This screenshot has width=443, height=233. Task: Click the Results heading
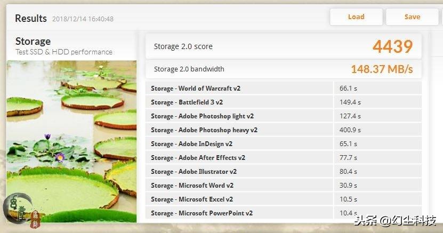click(31, 19)
